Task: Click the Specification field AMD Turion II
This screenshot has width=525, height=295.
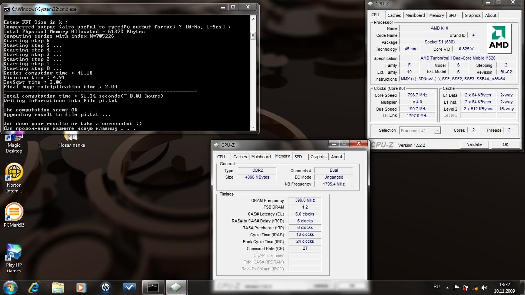Action: tap(458, 58)
